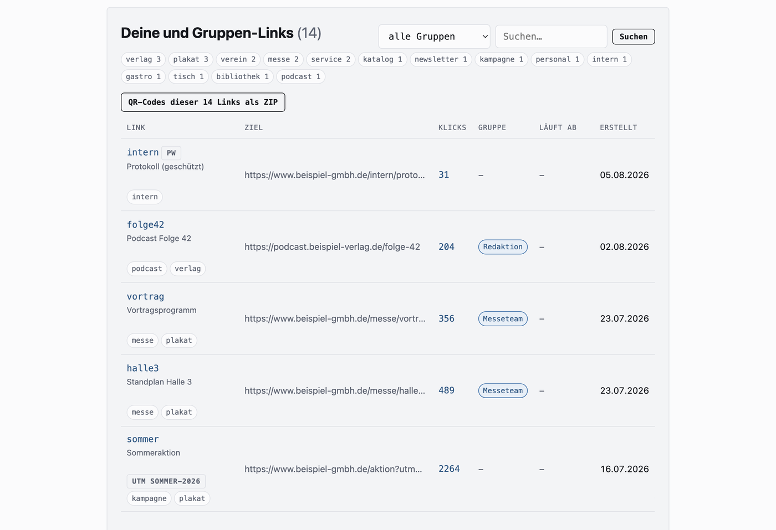Click the date 02.08.2026

click(x=624, y=247)
